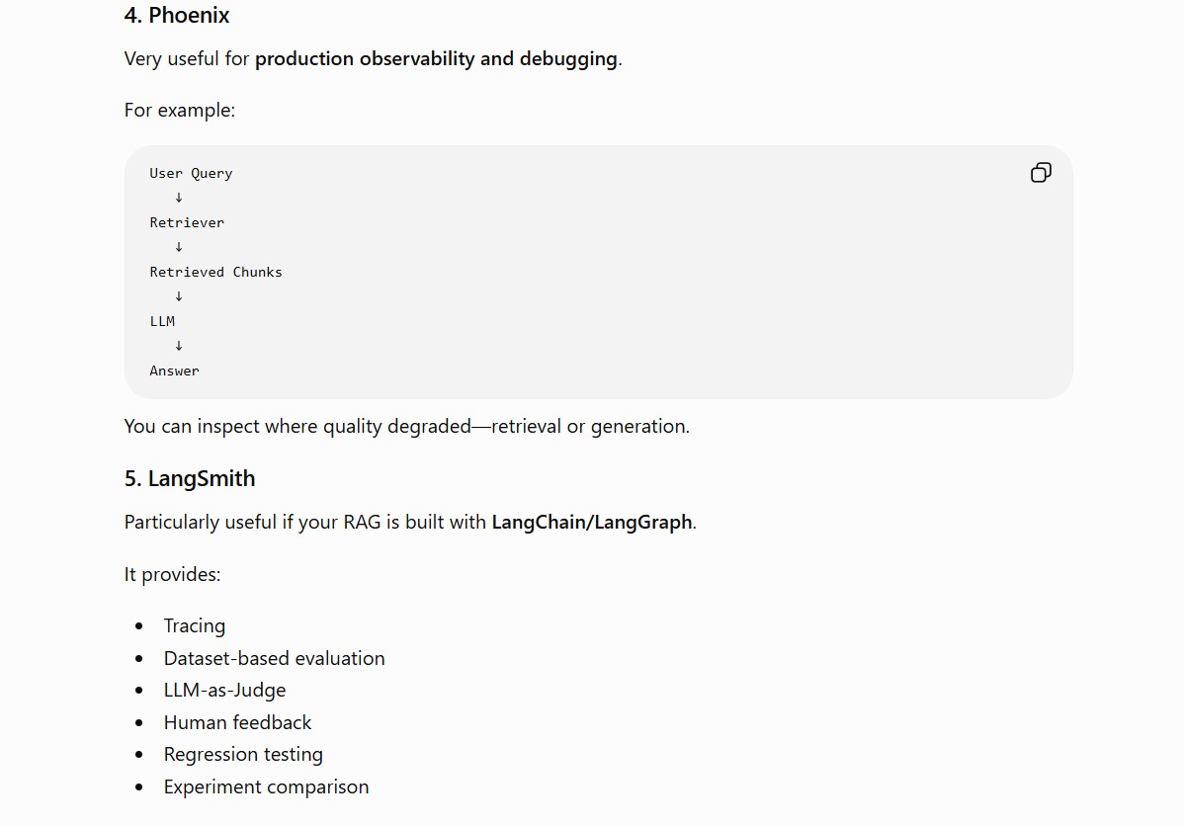
Task: Click the Tracing bullet item
Action: 195,625
